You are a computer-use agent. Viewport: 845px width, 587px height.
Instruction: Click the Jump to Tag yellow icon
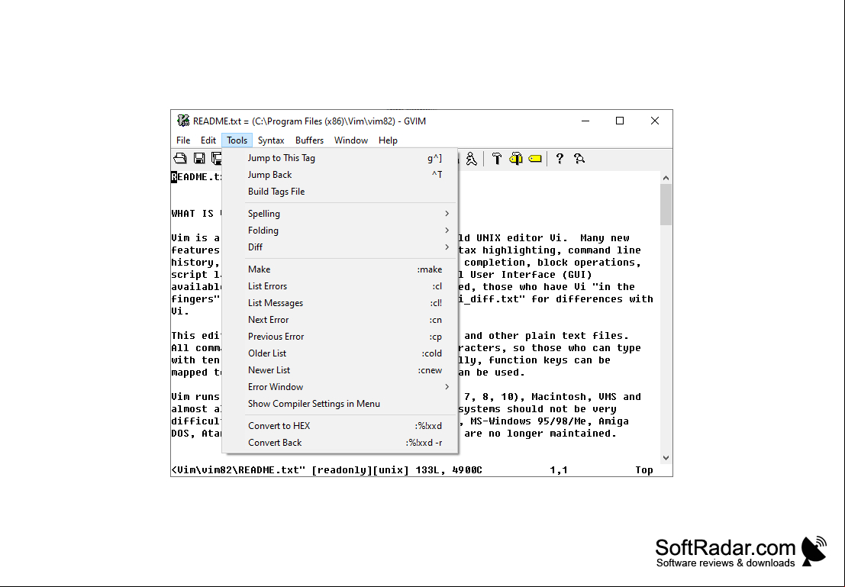[535, 159]
